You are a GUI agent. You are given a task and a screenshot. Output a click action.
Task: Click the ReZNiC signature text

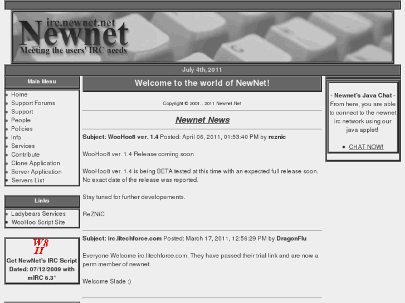[94, 214]
